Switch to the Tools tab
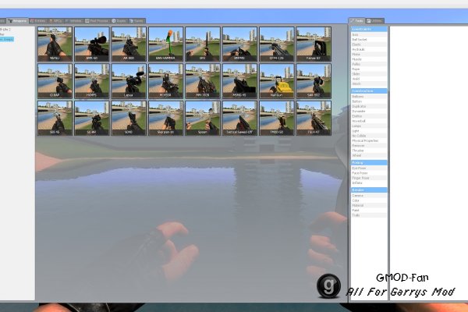 (356, 21)
